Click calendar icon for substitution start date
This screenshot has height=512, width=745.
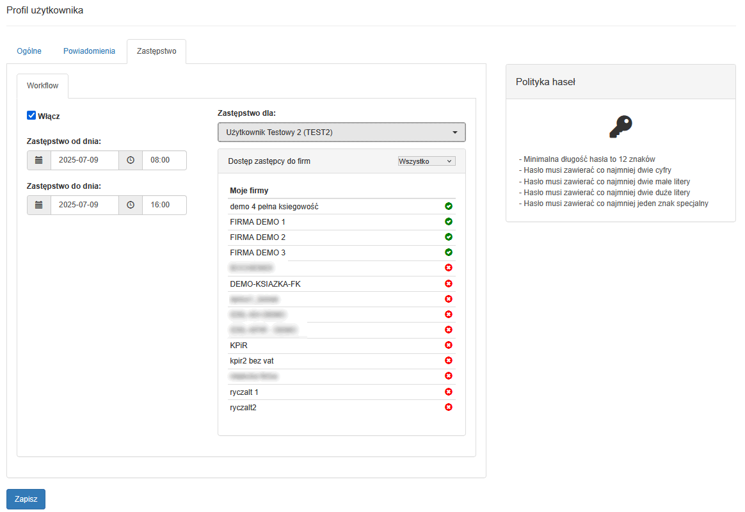click(39, 160)
